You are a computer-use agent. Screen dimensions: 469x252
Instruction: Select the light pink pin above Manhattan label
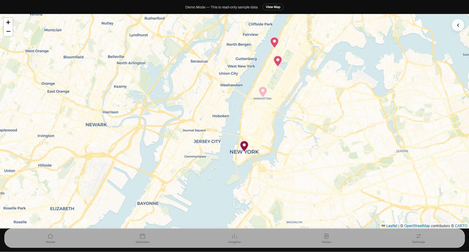(263, 92)
